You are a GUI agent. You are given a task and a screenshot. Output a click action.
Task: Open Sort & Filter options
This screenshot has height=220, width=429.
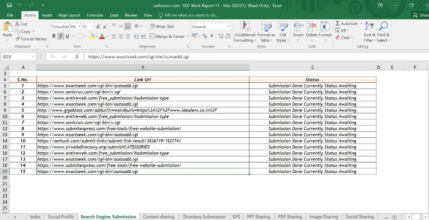tap(369, 32)
